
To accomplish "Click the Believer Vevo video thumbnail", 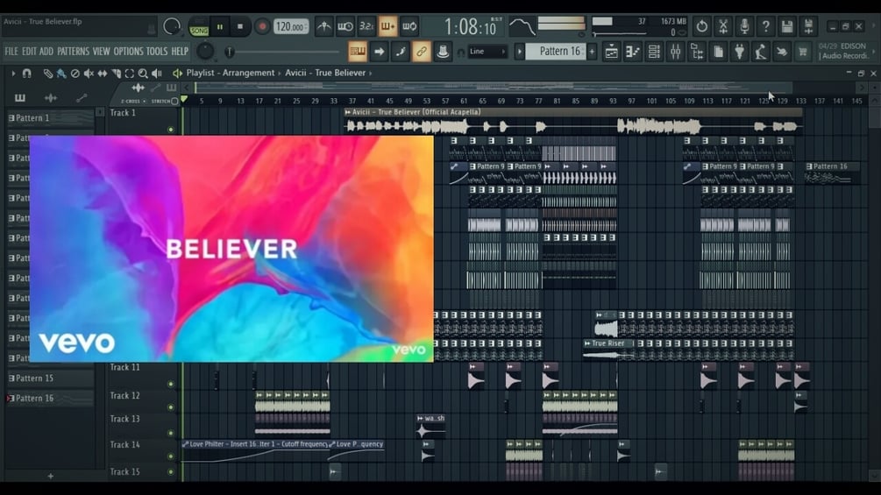I will click(x=231, y=249).
